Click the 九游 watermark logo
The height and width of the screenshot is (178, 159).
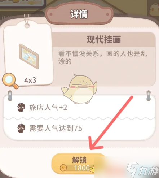(x=142, y=170)
